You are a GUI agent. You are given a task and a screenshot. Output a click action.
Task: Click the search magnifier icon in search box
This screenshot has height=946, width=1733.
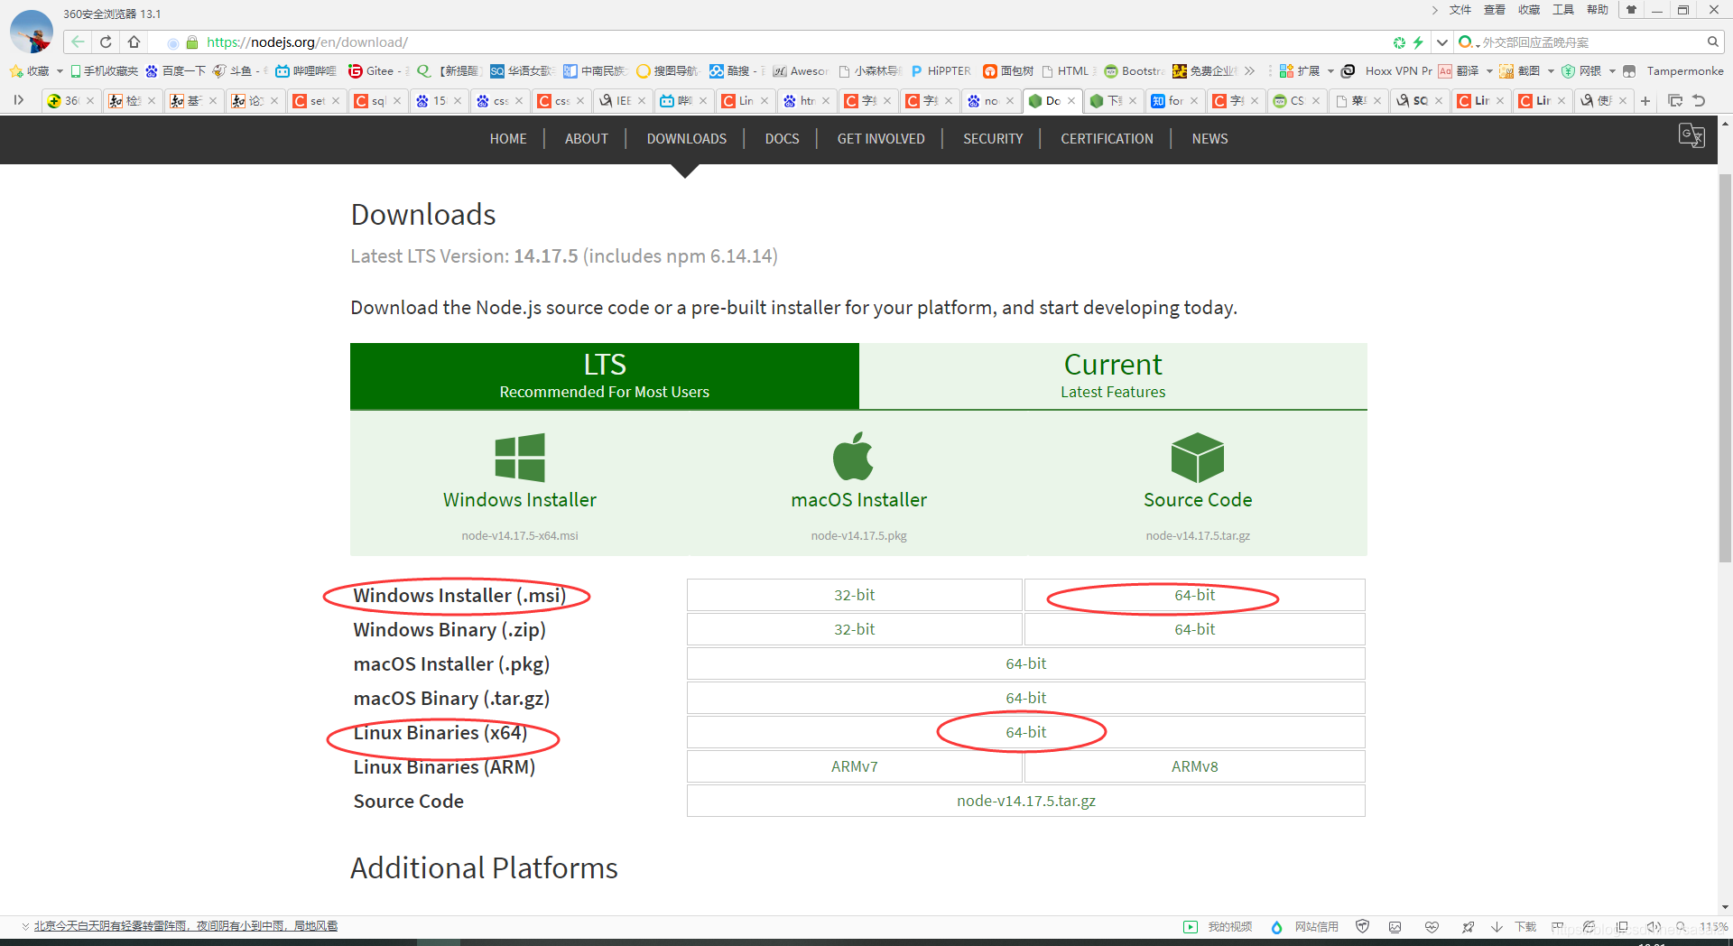click(x=1712, y=42)
